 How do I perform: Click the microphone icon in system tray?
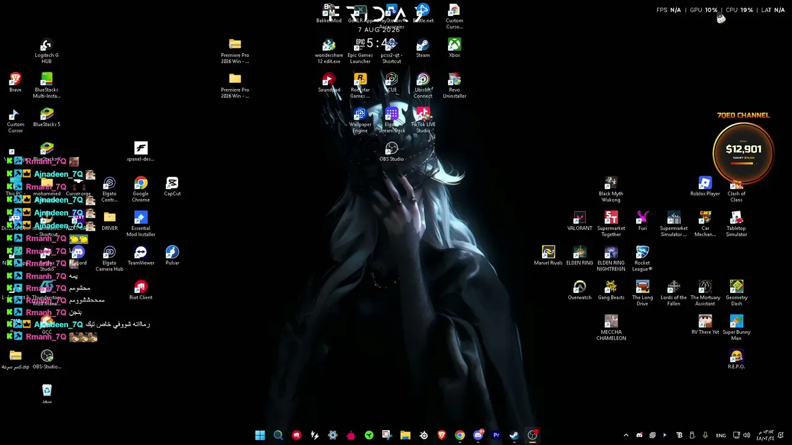(x=705, y=435)
